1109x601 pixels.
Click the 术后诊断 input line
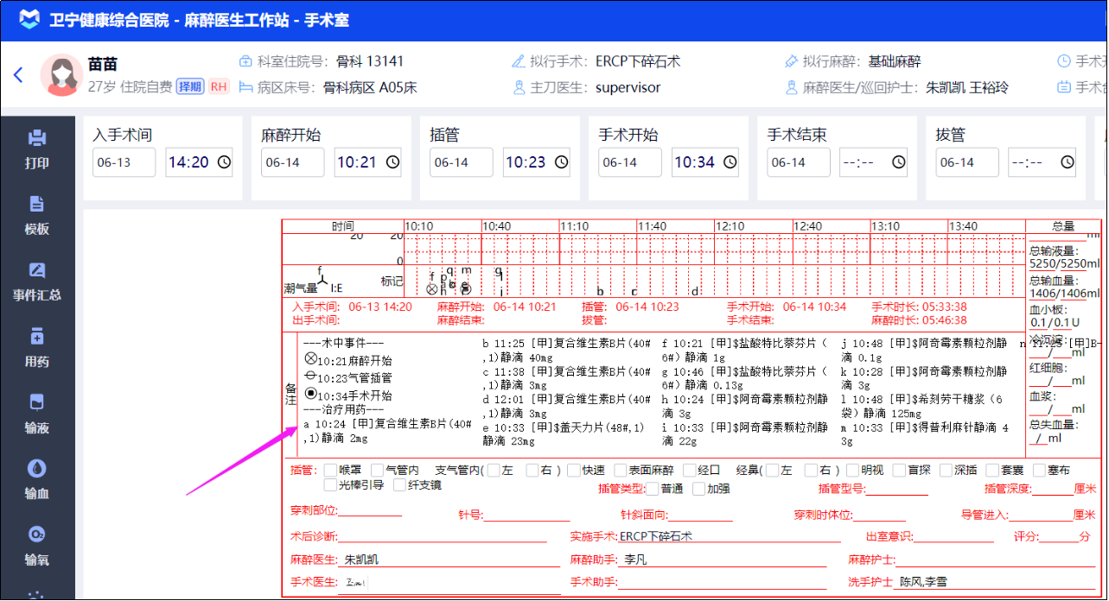click(442, 536)
